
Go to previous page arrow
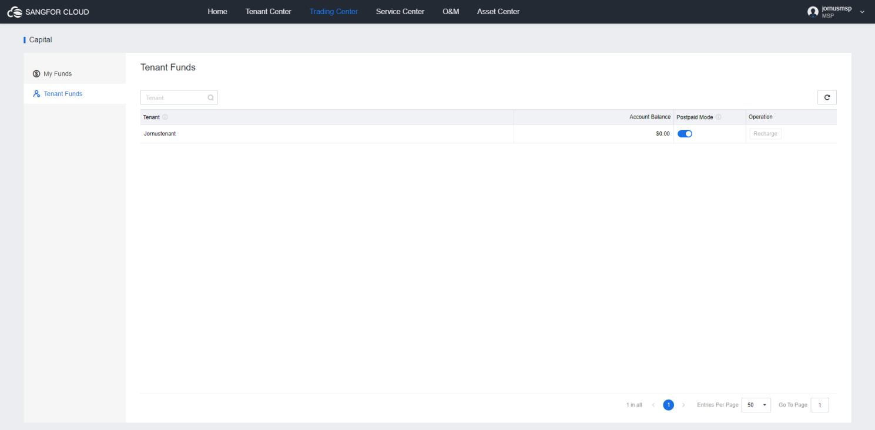pyautogui.click(x=653, y=405)
